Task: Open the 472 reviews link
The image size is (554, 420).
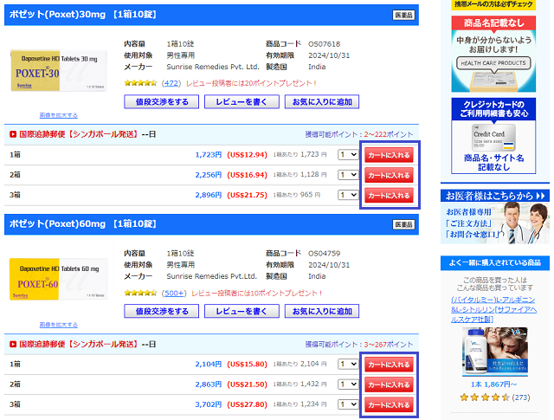Action: click(171, 83)
